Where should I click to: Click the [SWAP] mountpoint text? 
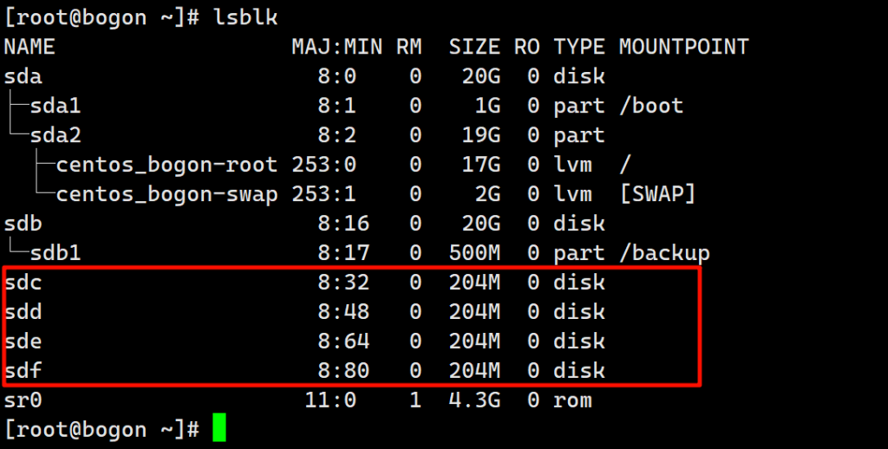point(657,194)
